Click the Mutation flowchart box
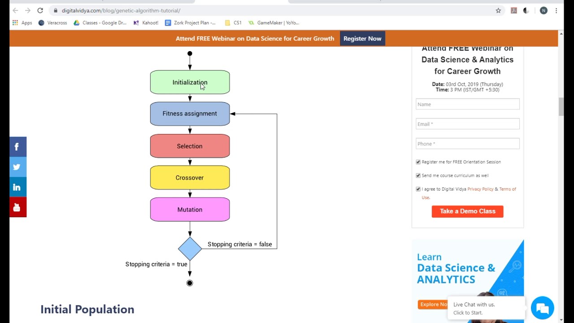The width and height of the screenshot is (574, 323). tap(190, 210)
